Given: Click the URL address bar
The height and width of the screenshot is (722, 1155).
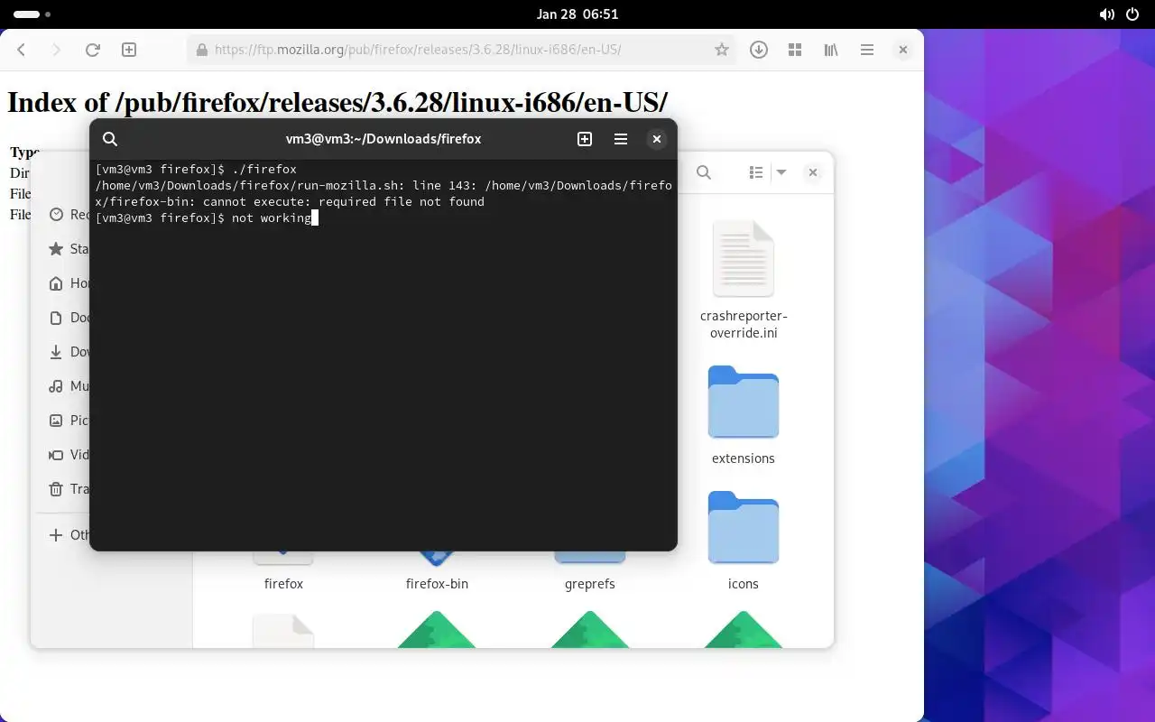Looking at the screenshot, I should pos(462,51).
